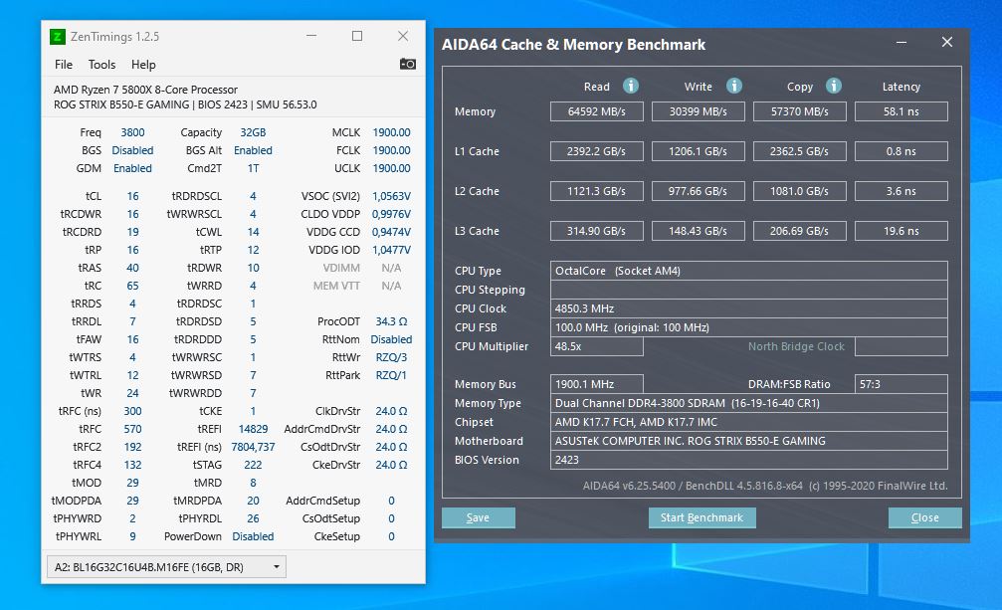Viewport: 1002px width, 610px height.
Task: Open the Tools menu
Action: click(x=100, y=64)
